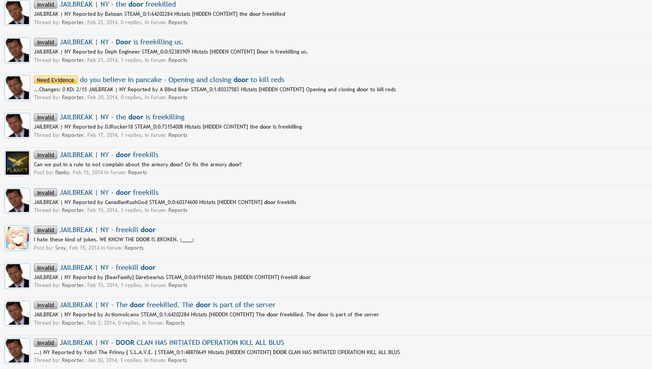This screenshot has height=369, width=652.
Task: Open thread 'Door is freekilling us.'
Action: click(x=122, y=42)
